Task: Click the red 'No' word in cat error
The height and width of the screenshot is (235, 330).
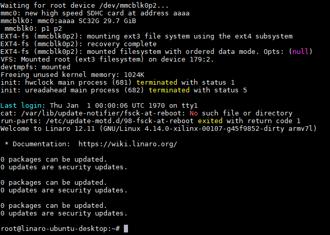Action: coord(193,113)
